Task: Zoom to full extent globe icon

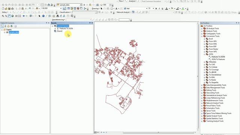Action: [12, 16]
